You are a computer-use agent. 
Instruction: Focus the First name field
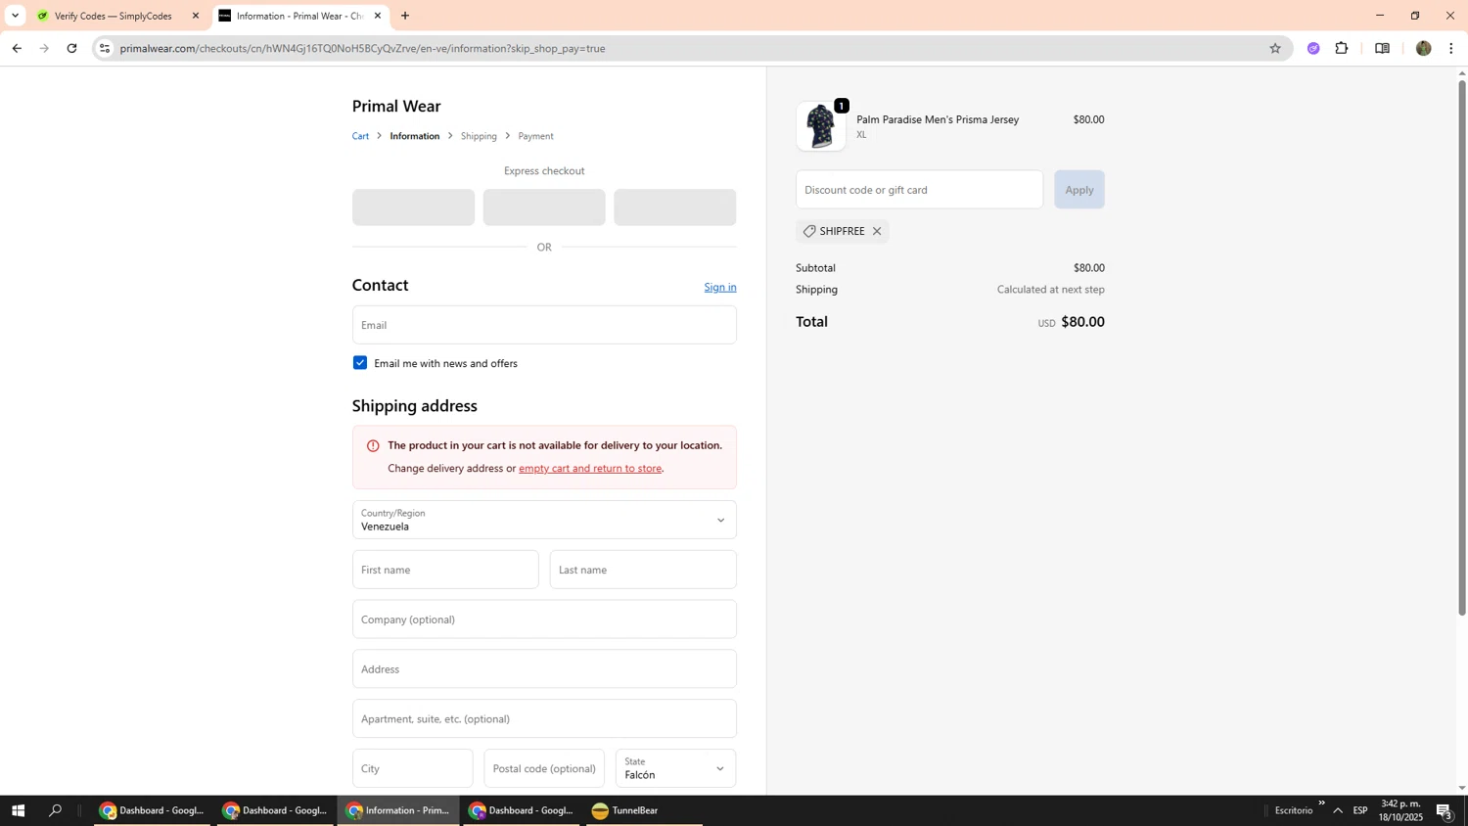tap(445, 570)
